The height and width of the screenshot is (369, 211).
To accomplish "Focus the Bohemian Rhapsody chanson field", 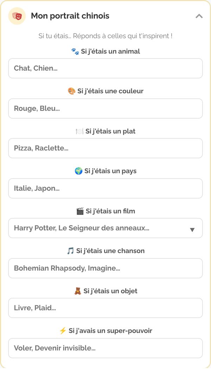I will click(105, 268).
